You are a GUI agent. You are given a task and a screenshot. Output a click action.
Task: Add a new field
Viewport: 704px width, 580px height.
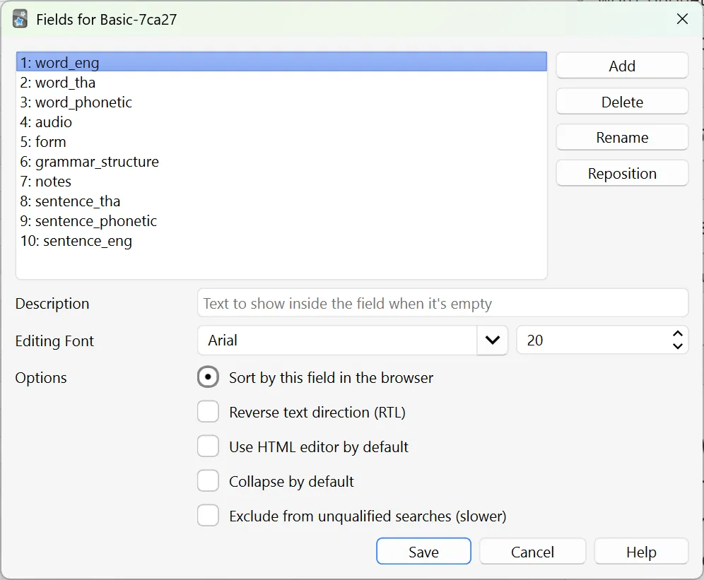pos(621,65)
